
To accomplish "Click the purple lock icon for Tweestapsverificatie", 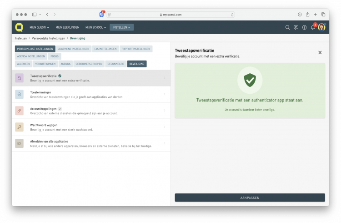I will click(x=20, y=78).
